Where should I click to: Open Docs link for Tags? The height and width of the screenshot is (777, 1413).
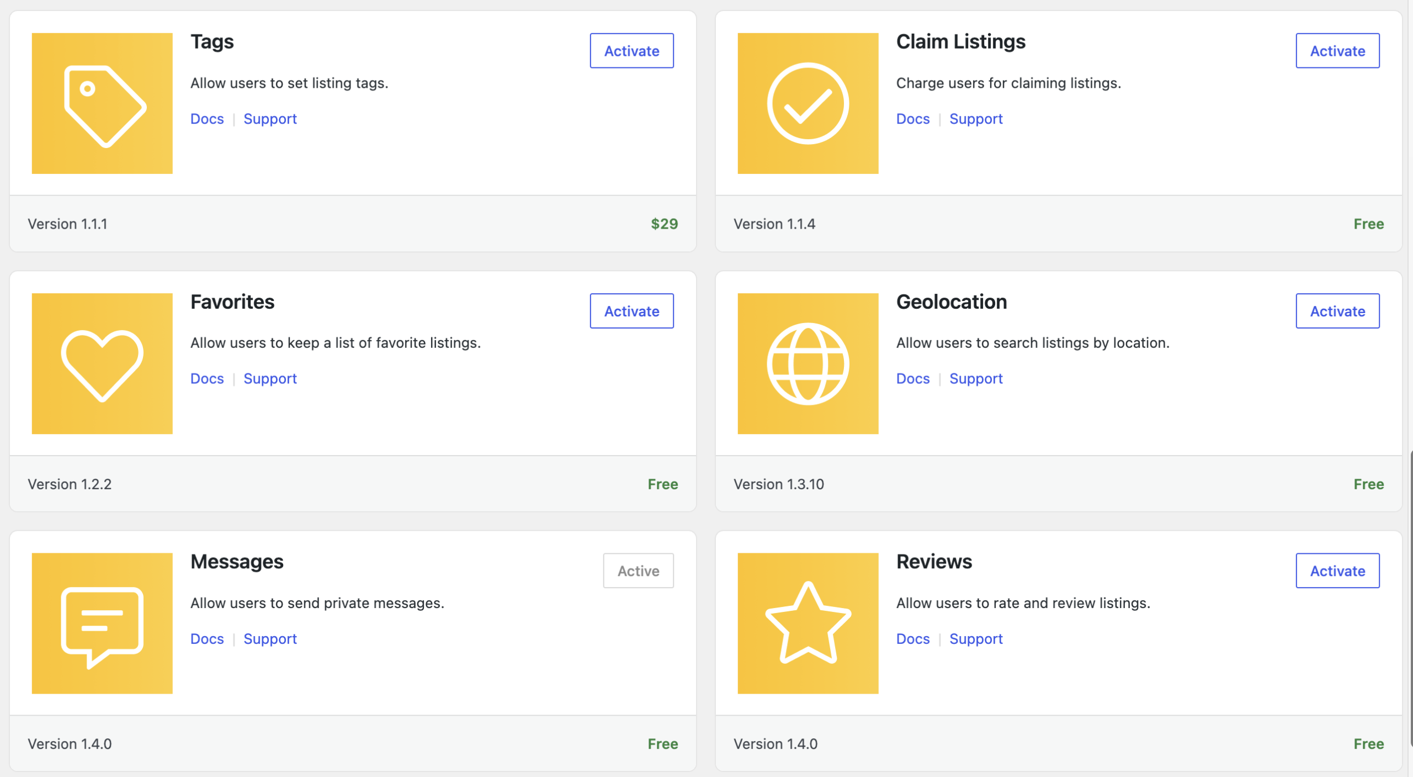207,119
